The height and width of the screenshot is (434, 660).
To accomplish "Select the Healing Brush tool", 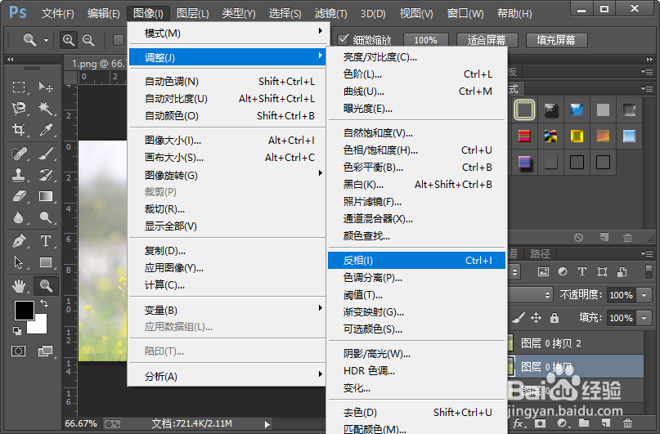I will pyautogui.click(x=19, y=154).
